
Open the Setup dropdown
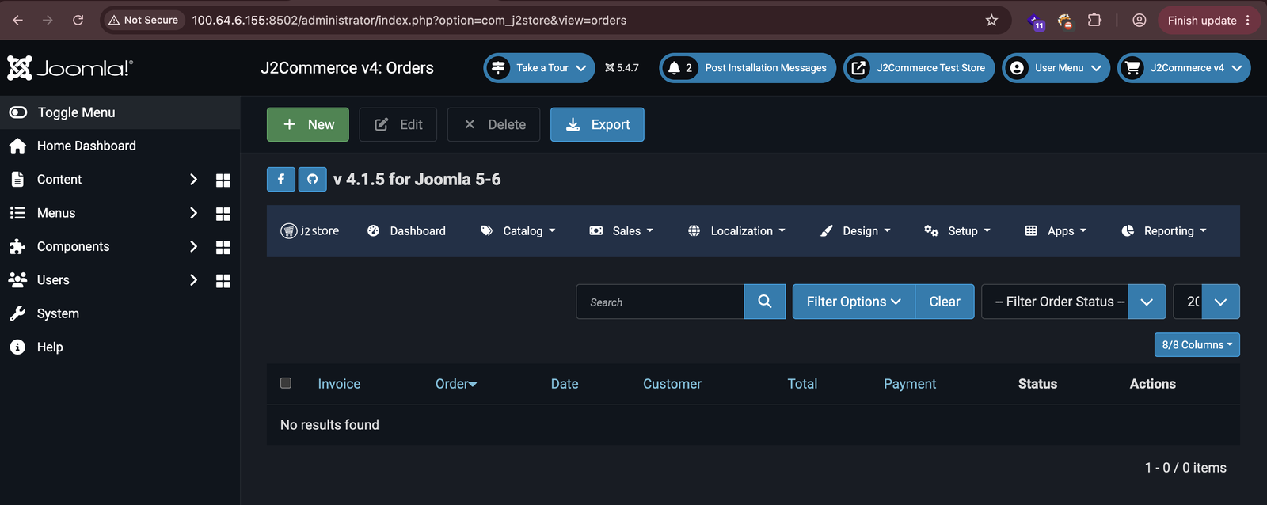tap(957, 230)
